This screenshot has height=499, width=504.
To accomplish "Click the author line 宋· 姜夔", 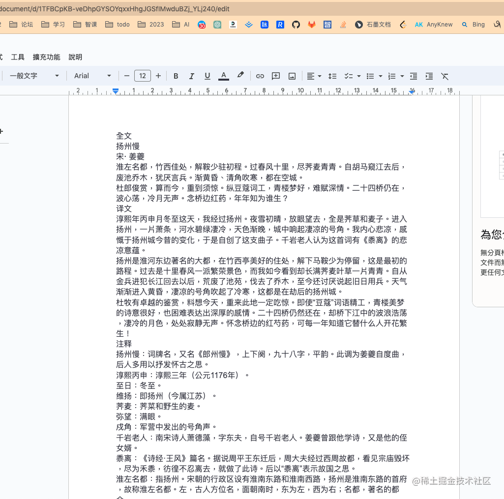I will (130, 156).
